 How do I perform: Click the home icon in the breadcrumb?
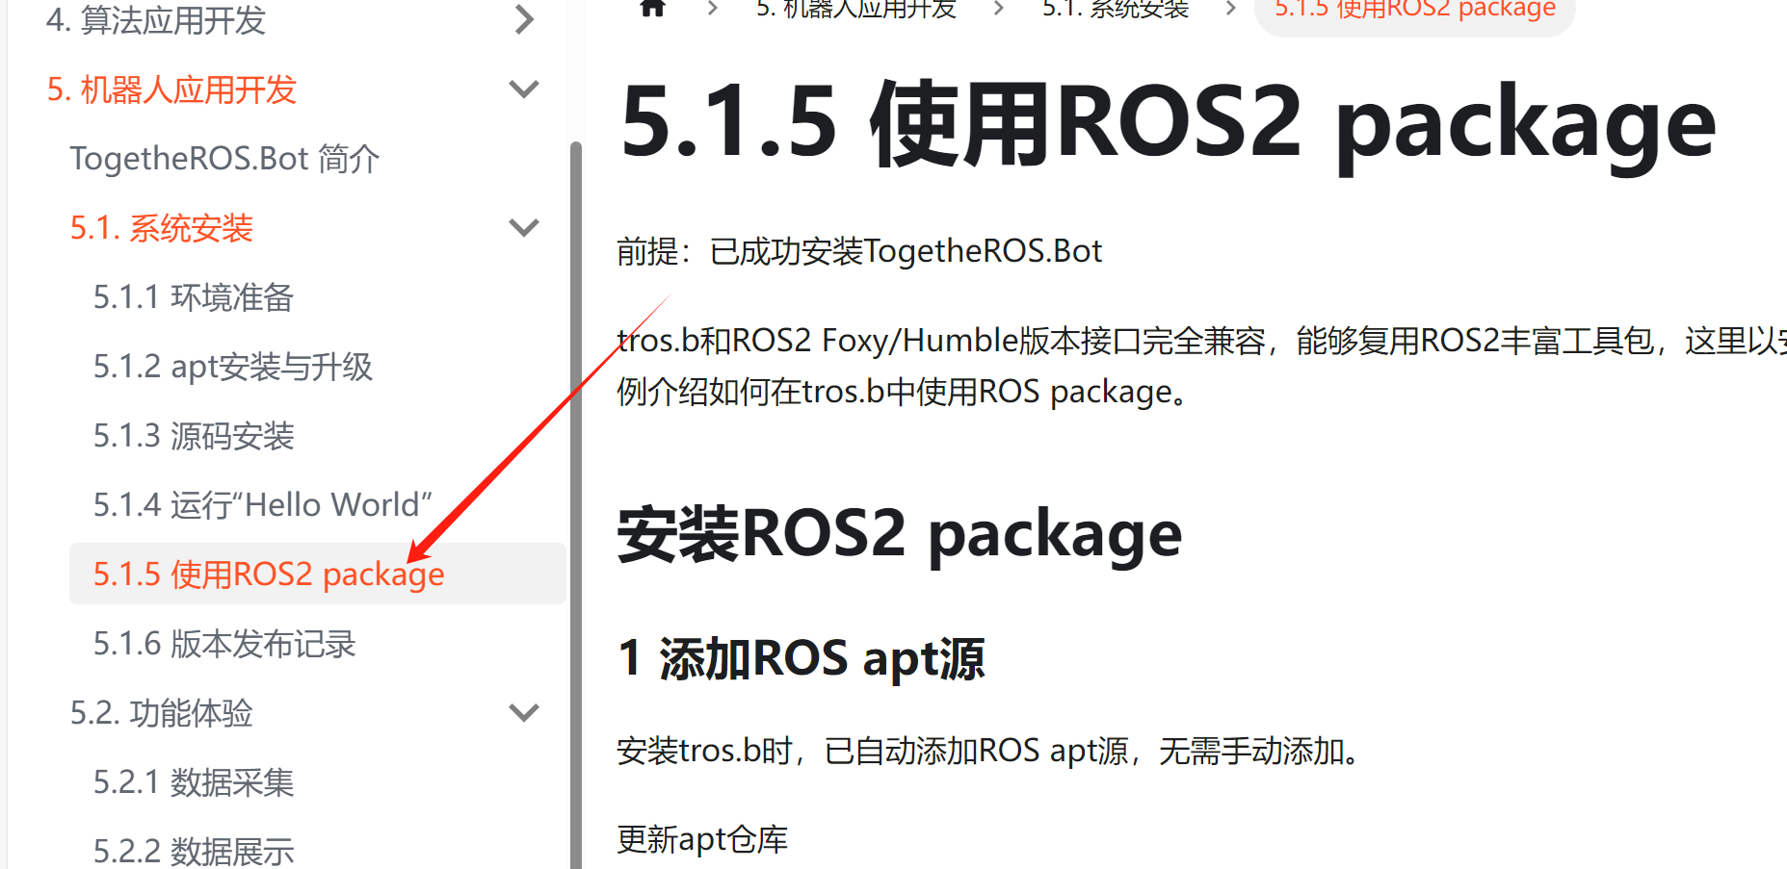coord(653,8)
